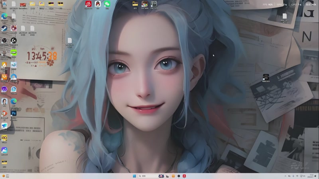Screen dimensions: 319x179
Task: Click the GPU usage readout in the overlay
Action: [x=282, y=4]
